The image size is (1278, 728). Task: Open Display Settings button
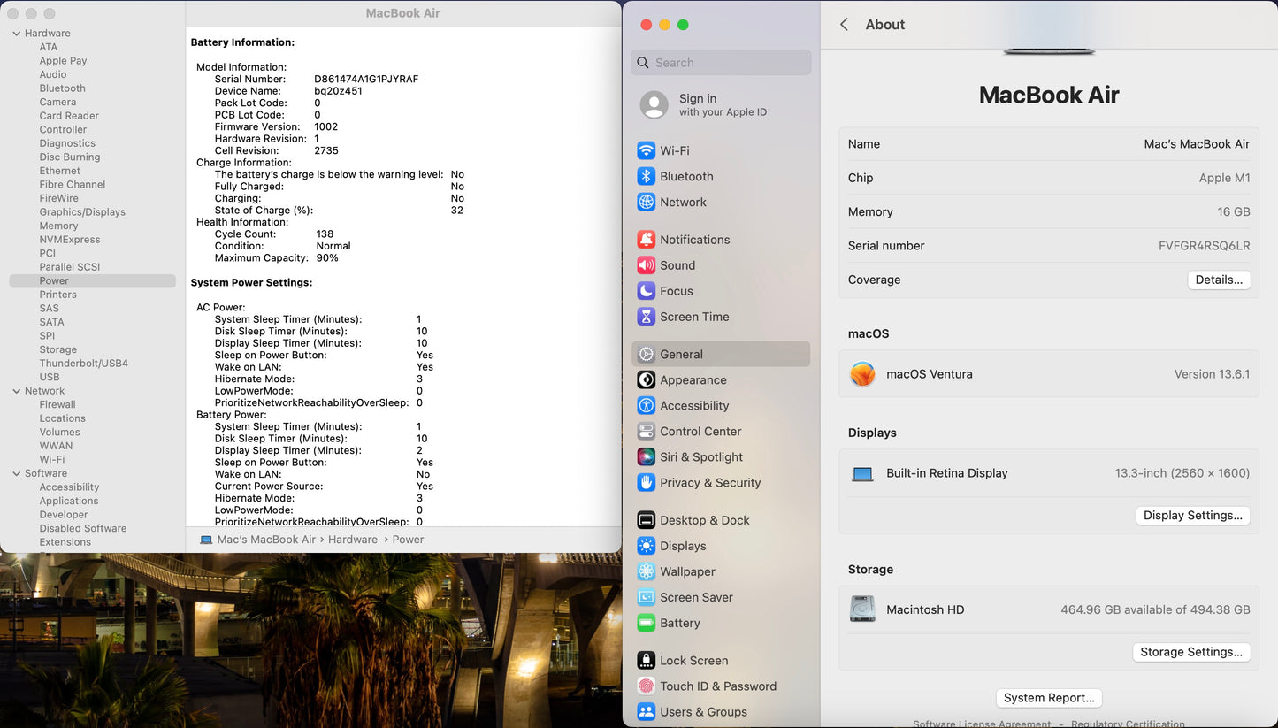pos(1193,516)
